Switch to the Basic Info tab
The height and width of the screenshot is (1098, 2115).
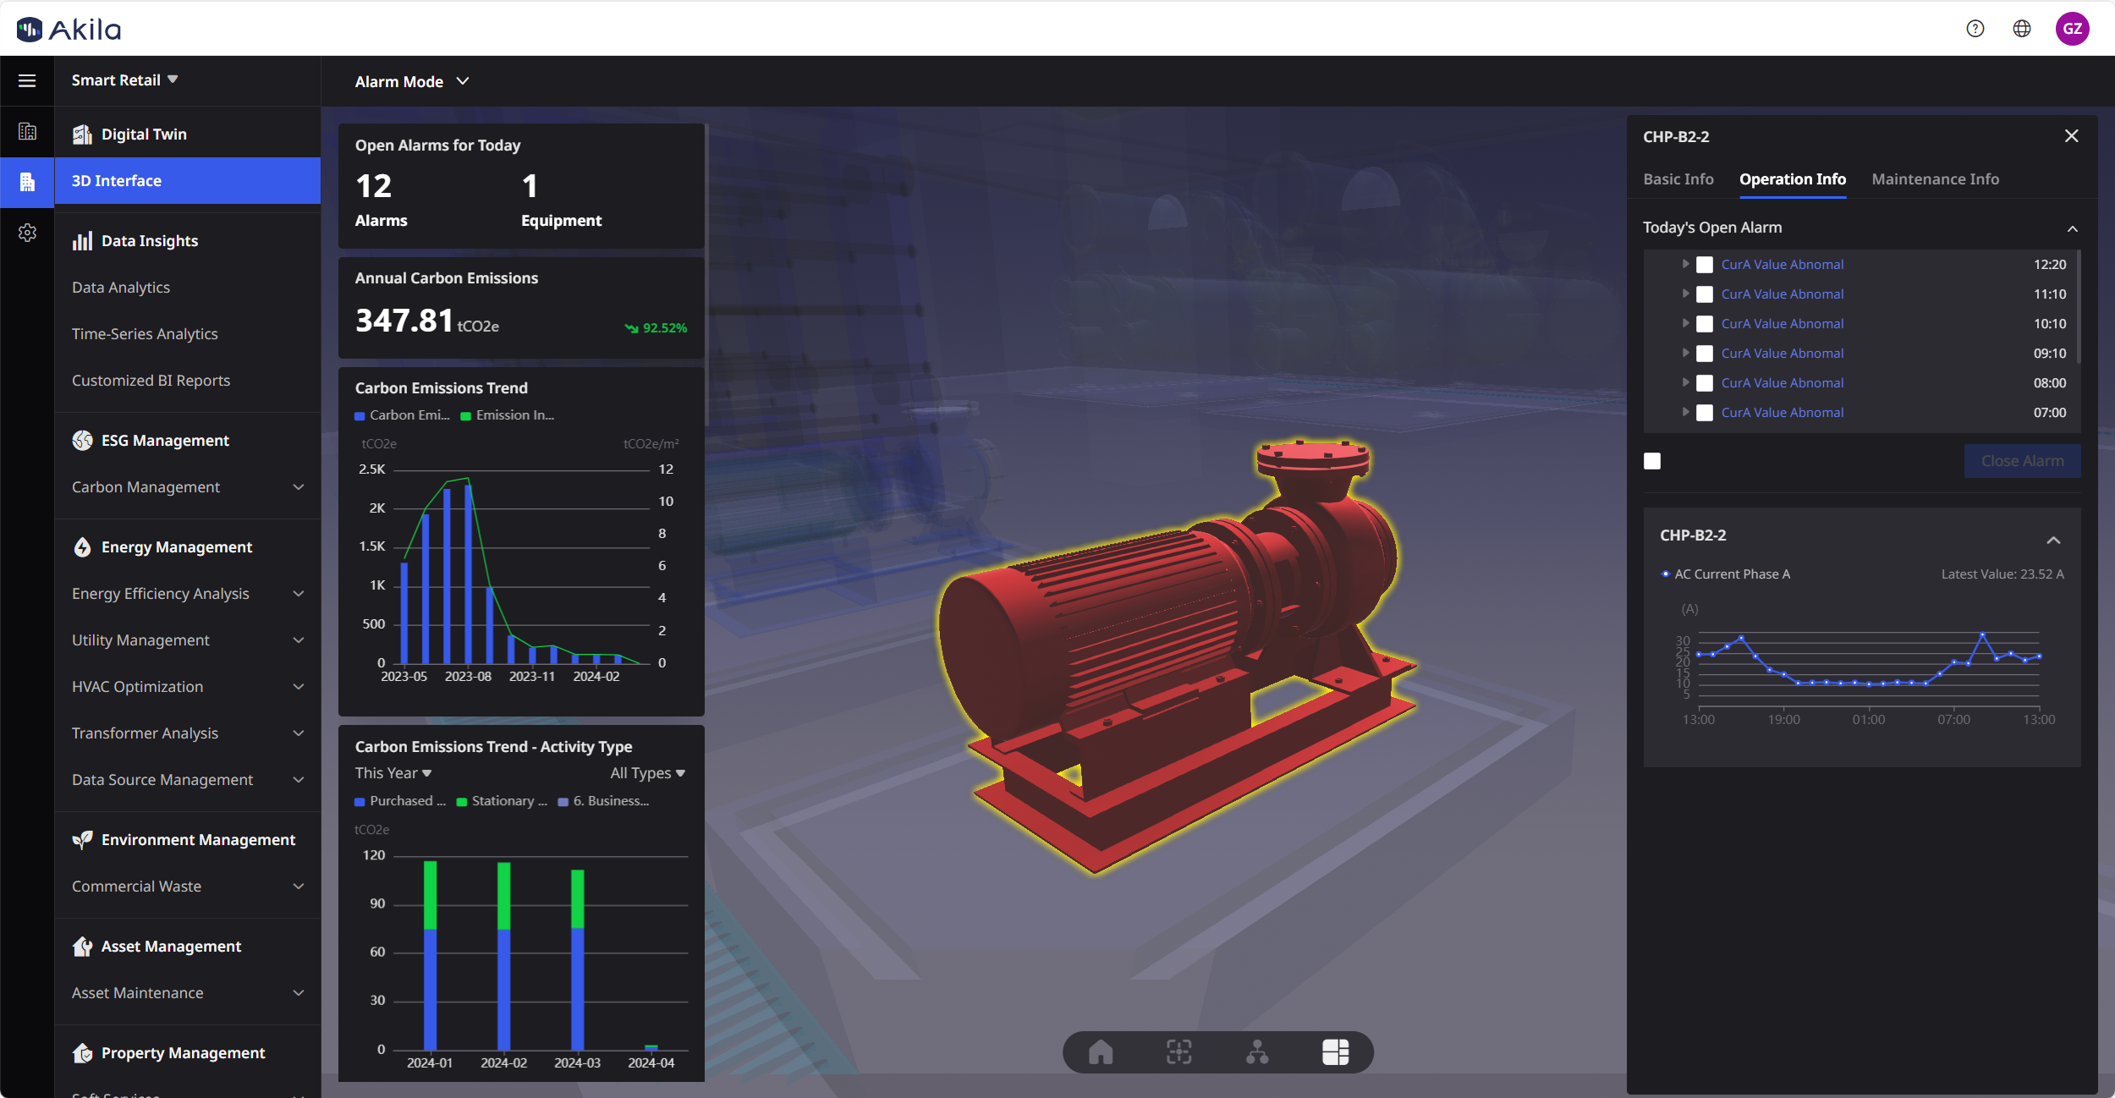point(1678,179)
